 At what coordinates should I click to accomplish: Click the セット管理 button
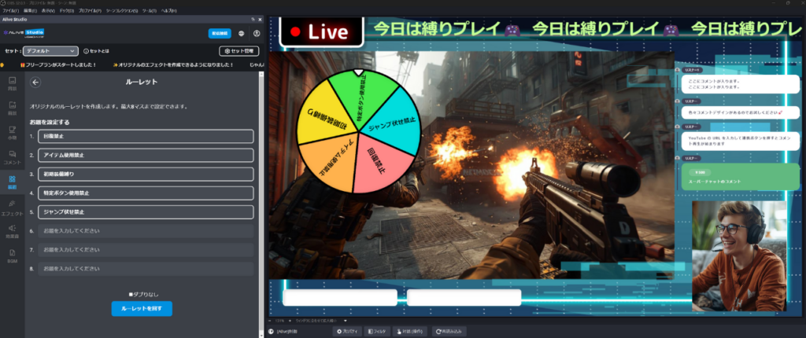point(238,50)
